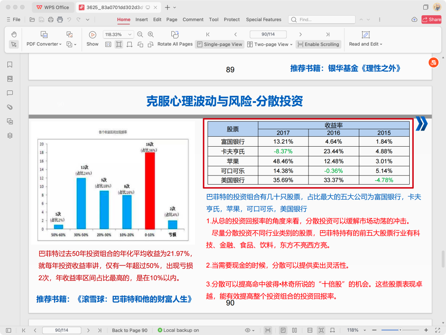Open the Attachments paperclip panel
Image resolution: width=446 pixels, height=335 pixels.
[x=10, y=107]
